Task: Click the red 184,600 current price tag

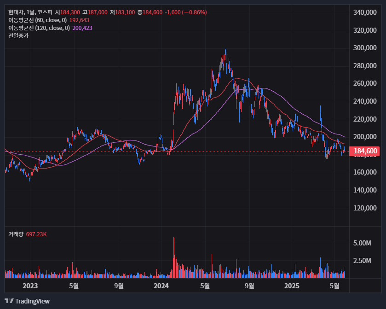Action: (x=364, y=151)
